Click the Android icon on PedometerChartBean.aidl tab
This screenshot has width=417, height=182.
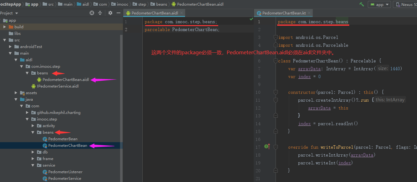129,13
